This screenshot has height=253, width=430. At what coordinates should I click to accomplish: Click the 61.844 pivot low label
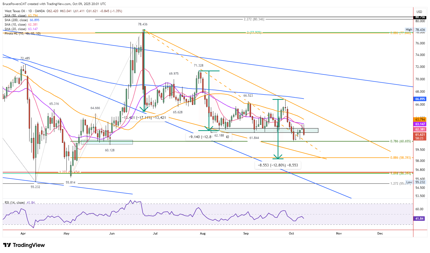(x=254, y=138)
